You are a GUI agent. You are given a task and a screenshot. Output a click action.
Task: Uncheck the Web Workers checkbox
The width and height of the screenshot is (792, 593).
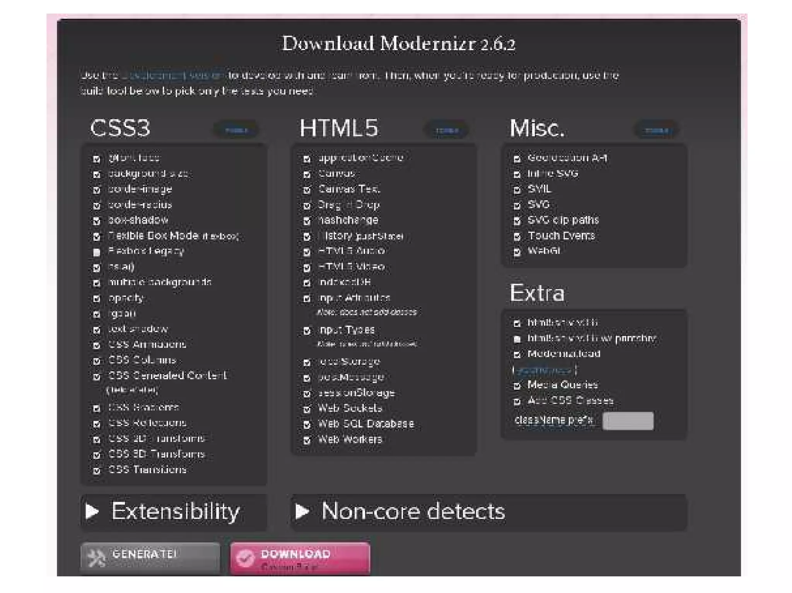pyautogui.click(x=307, y=440)
